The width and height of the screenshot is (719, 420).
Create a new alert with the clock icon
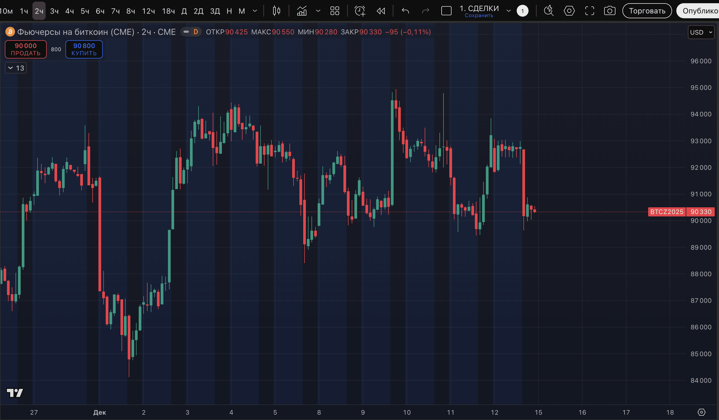point(360,11)
